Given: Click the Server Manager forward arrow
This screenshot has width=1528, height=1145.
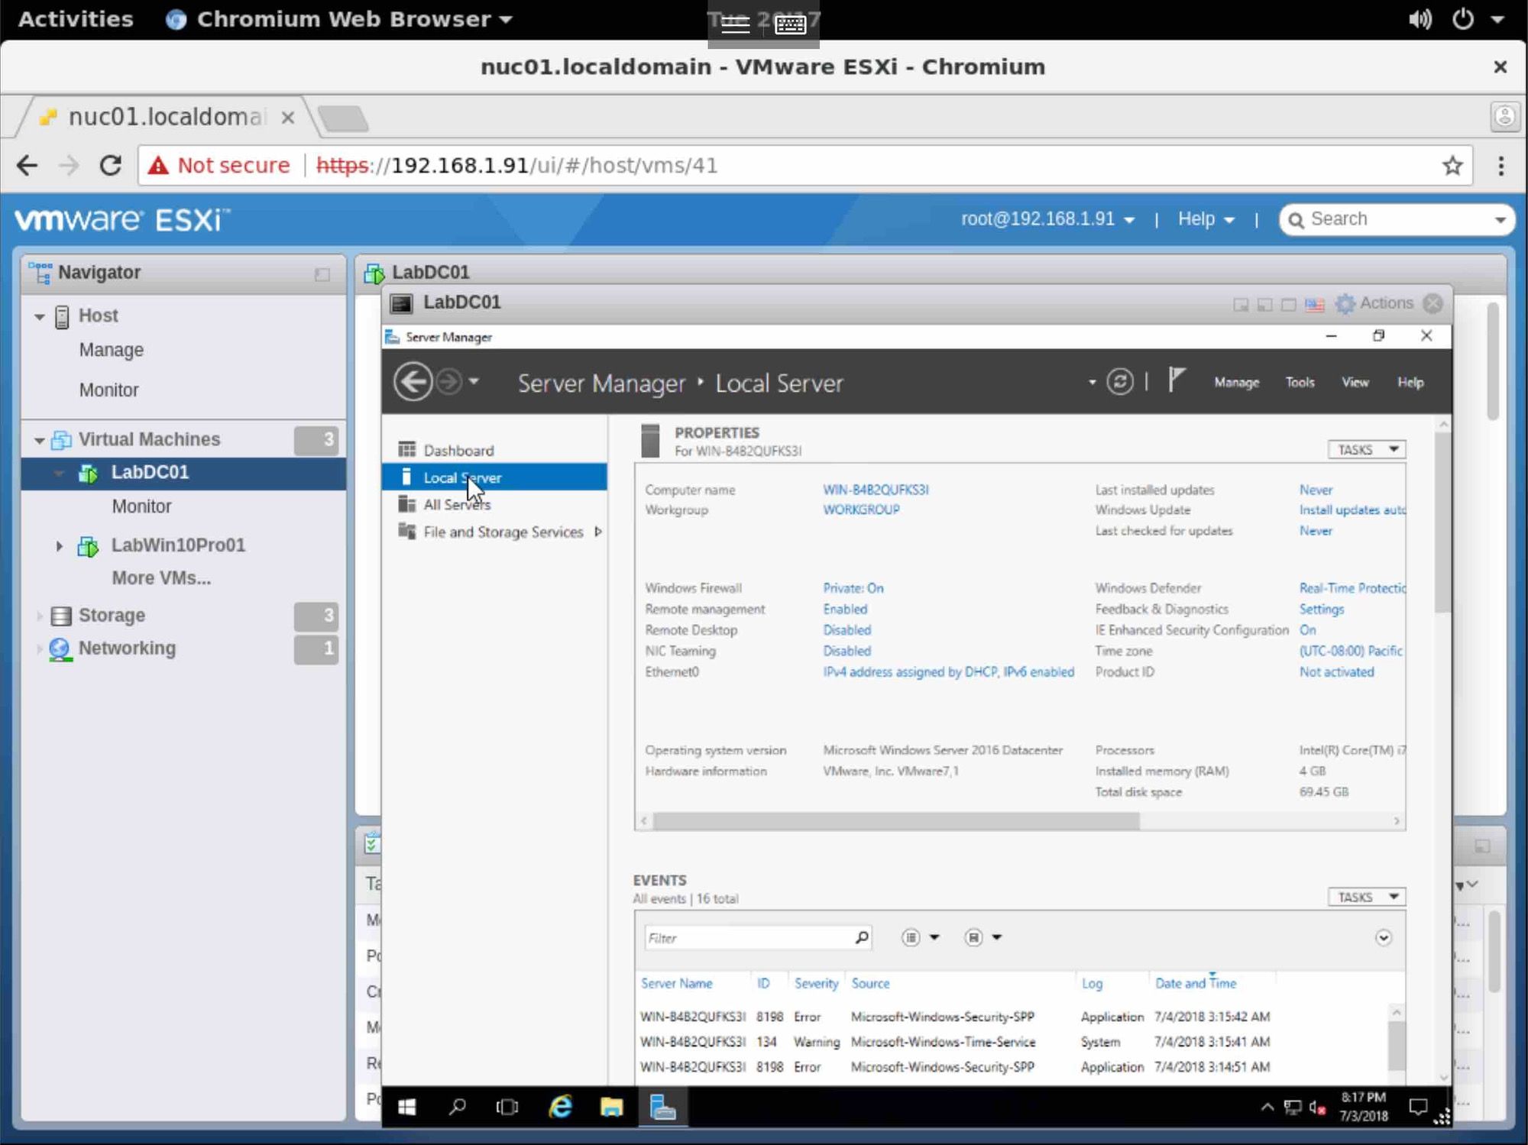Looking at the screenshot, I should coord(449,381).
